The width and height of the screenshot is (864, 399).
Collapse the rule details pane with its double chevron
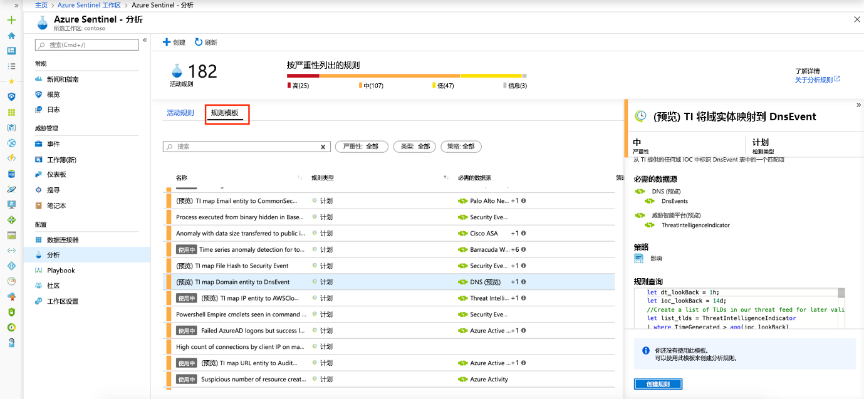[x=858, y=105]
